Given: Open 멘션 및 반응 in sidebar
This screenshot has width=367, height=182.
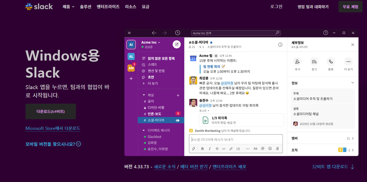Looking at the screenshot, I should tap(153, 71).
